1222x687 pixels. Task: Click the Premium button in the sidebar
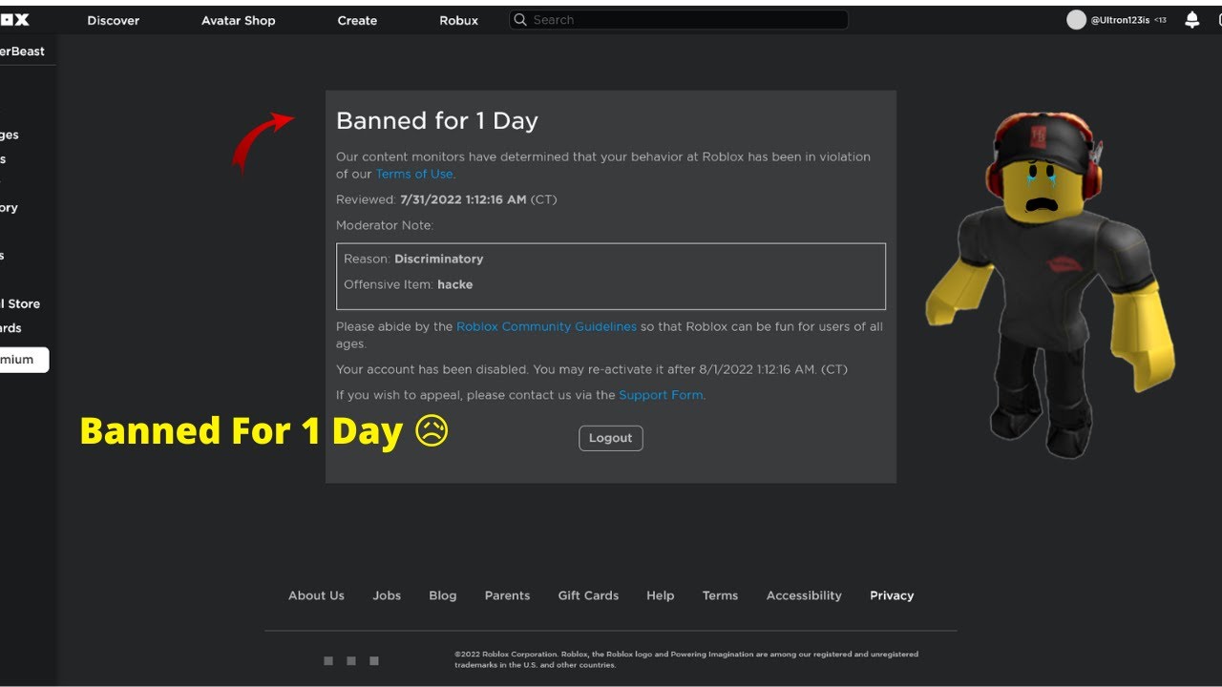pyautogui.click(x=24, y=360)
